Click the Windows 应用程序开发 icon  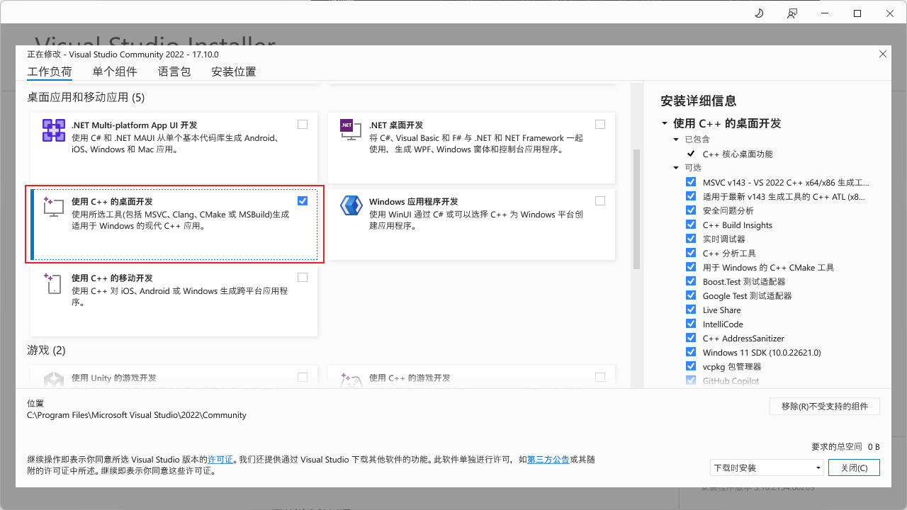point(351,206)
